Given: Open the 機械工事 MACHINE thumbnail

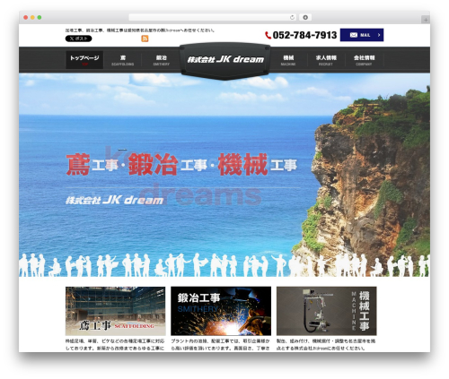Looking at the screenshot, I should click(x=327, y=311).
